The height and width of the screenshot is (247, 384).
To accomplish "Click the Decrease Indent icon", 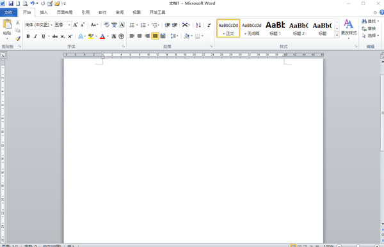I will pos(167,25).
